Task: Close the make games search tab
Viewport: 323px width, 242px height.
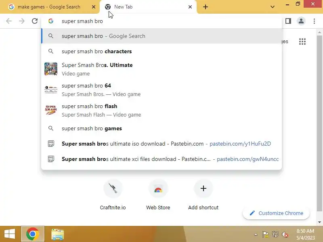Action: click(94, 7)
